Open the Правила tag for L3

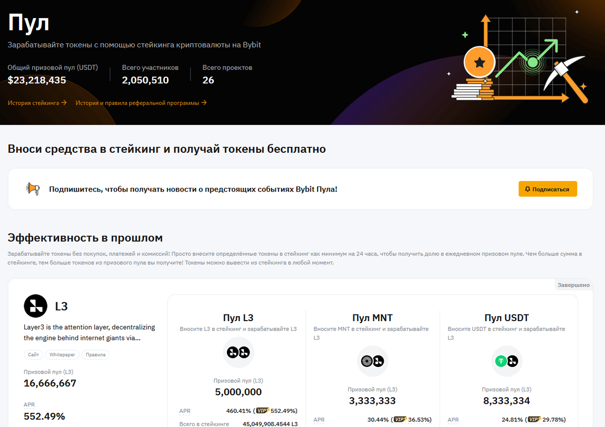[96, 354]
